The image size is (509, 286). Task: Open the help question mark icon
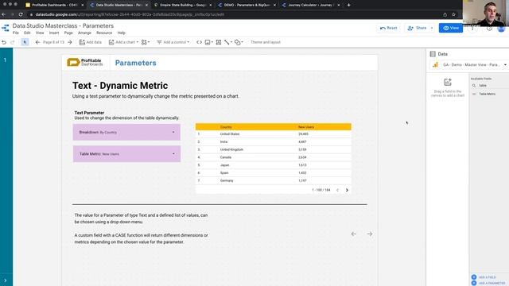click(489, 29)
